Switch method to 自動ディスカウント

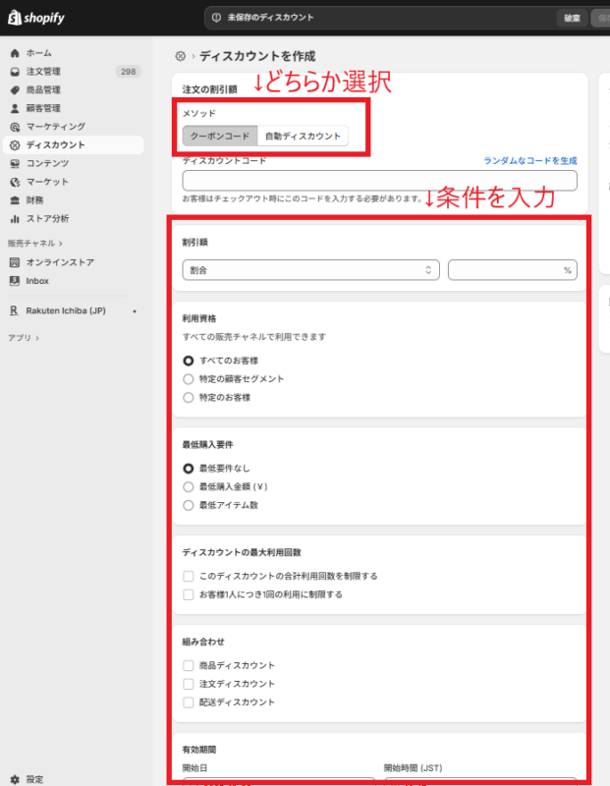click(303, 136)
